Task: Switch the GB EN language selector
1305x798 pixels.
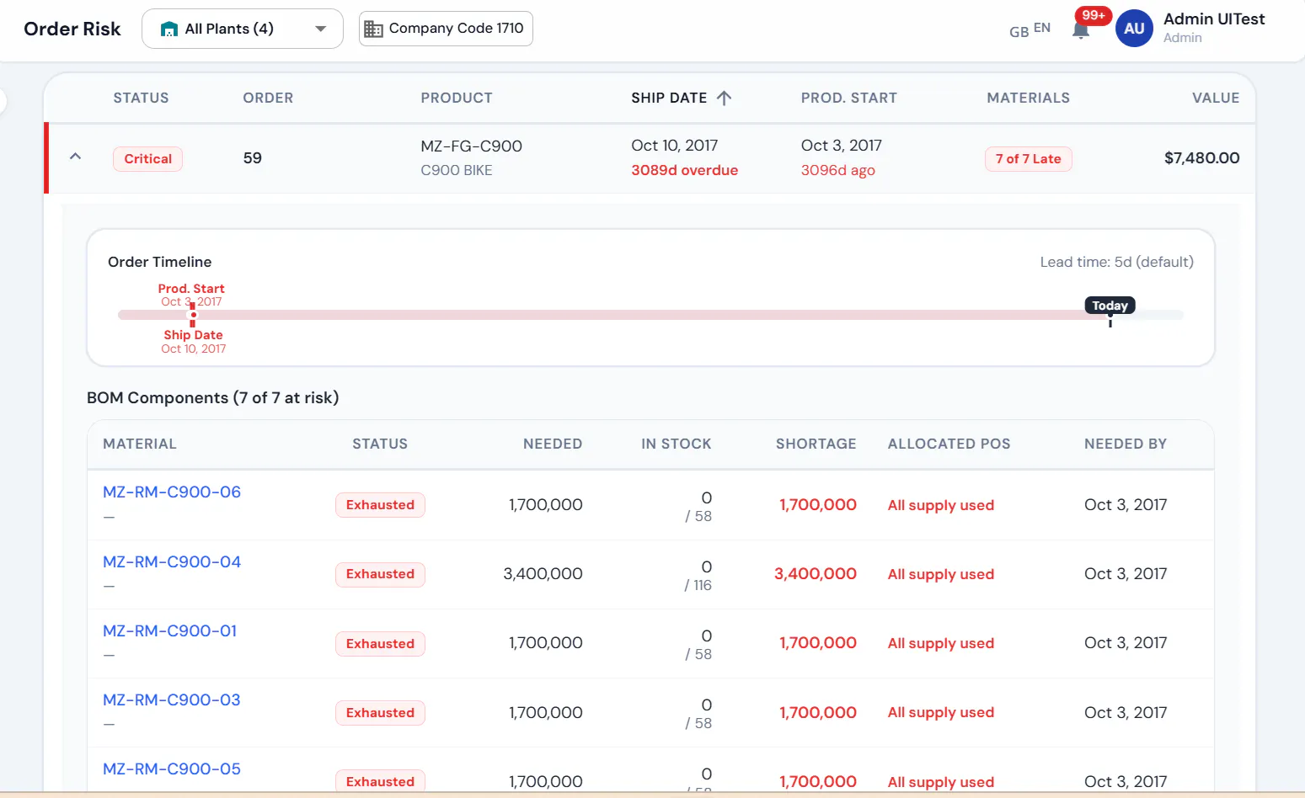Action: [x=1030, y=29]
